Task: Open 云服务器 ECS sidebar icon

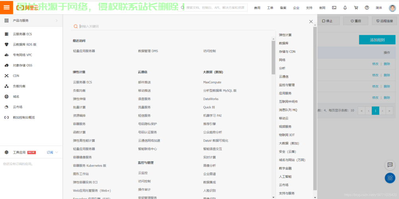Action: [7, 34]
